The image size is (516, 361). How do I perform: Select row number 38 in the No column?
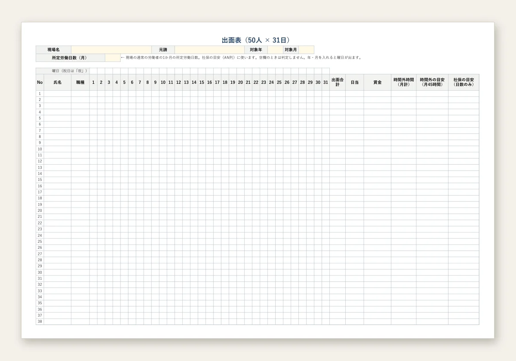point(40,321)
